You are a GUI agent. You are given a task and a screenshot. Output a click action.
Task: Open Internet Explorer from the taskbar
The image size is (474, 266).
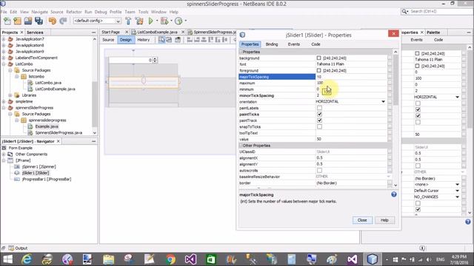(27, 259)
